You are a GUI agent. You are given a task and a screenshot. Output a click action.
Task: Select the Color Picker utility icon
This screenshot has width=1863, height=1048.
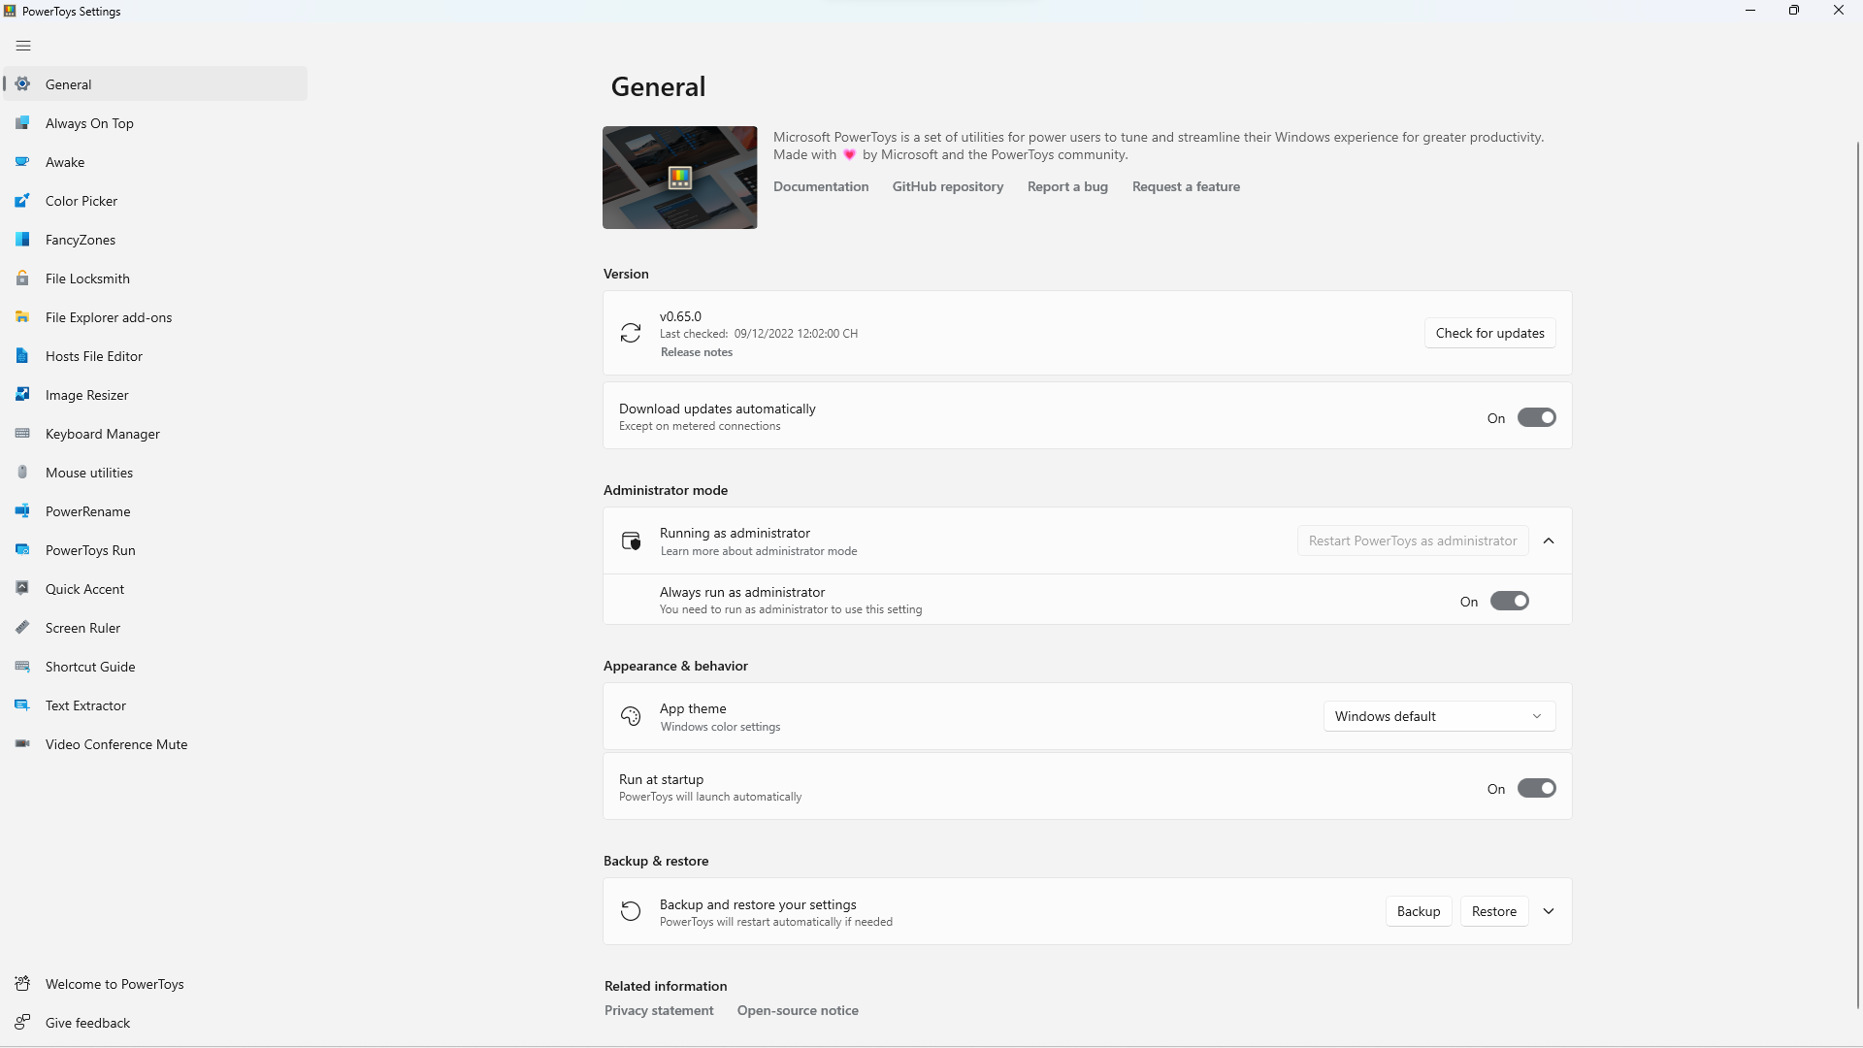pyautogui.click(x=22, y=200)
